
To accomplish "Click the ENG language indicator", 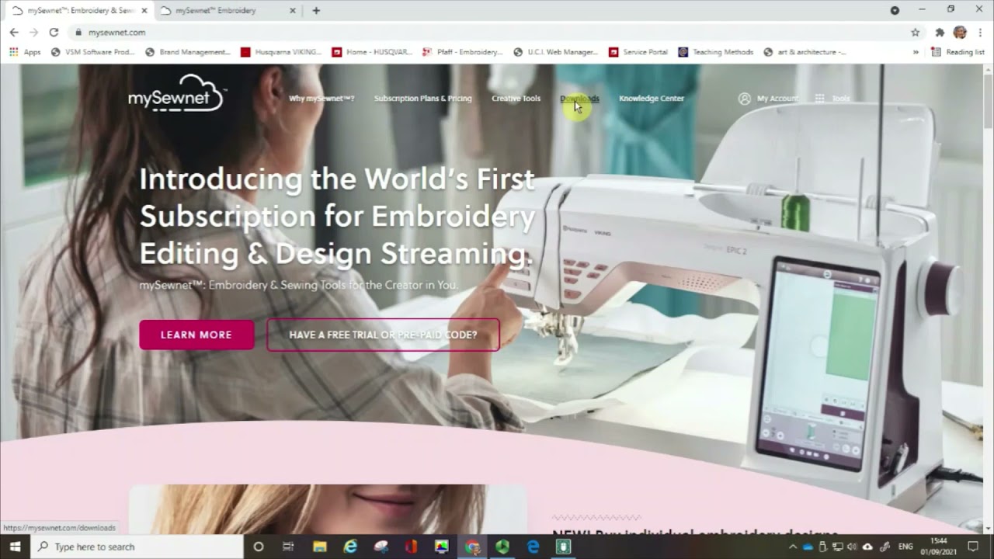I will 905,547.
